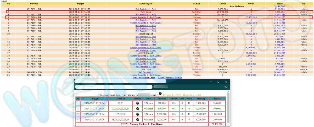Close the popup result window
314x127 pixels.
click(226, 82)
